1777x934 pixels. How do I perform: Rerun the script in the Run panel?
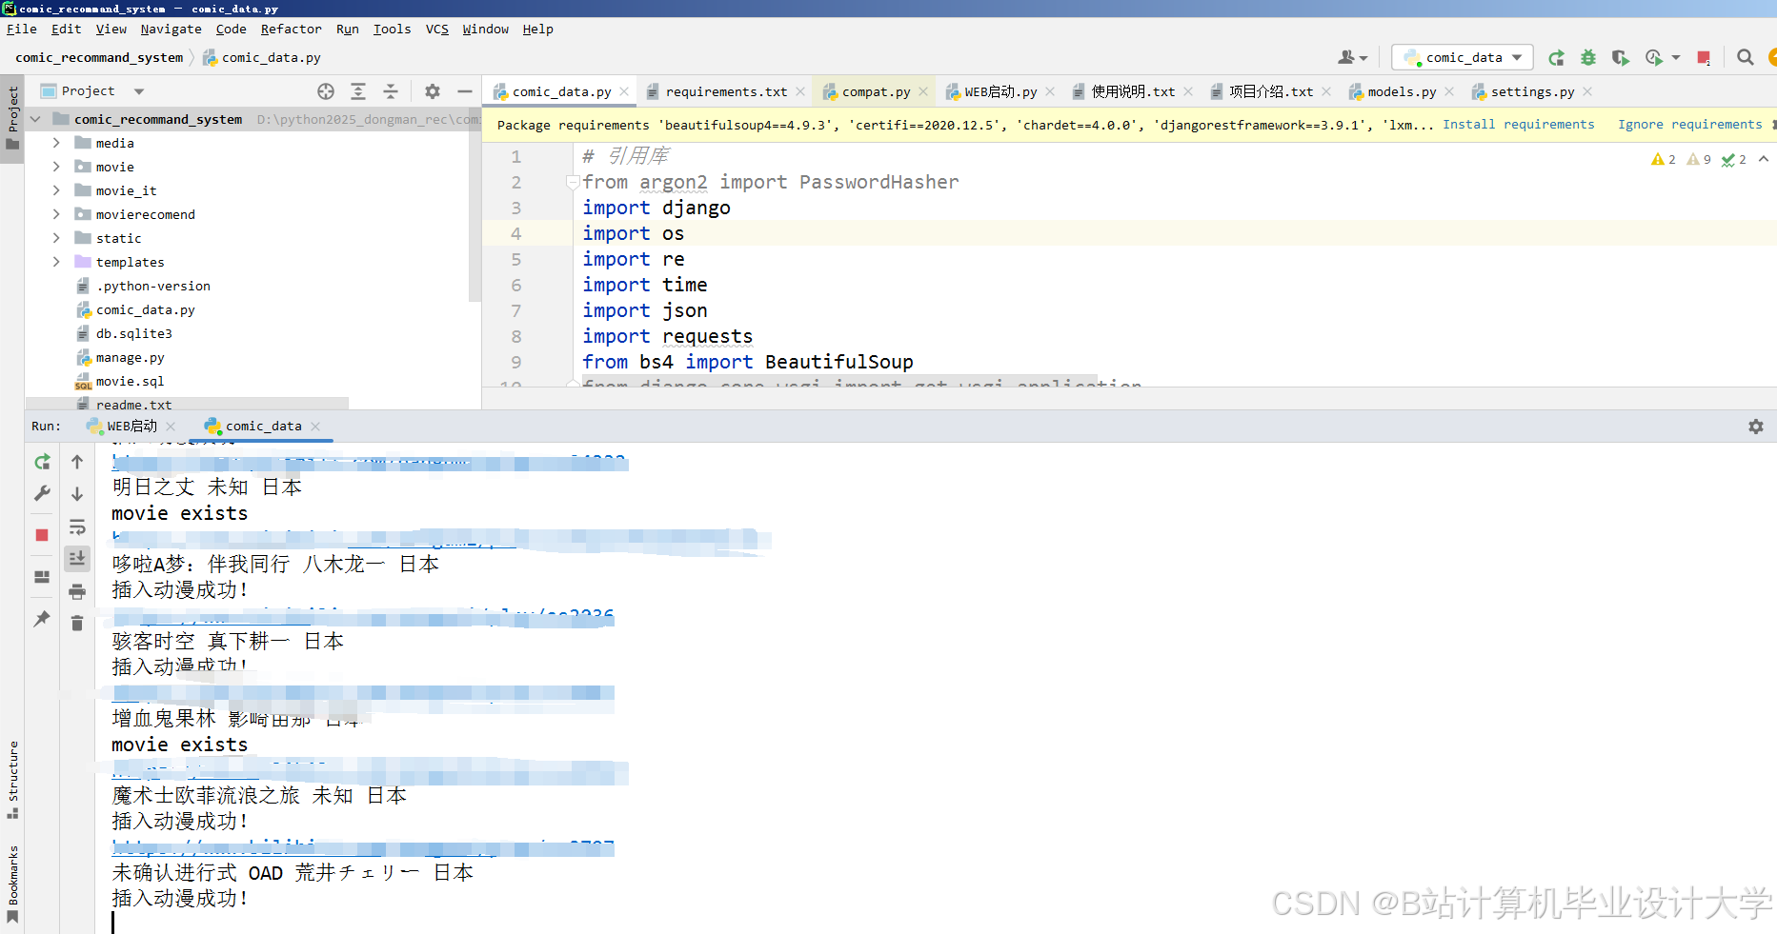coord(41,462)
